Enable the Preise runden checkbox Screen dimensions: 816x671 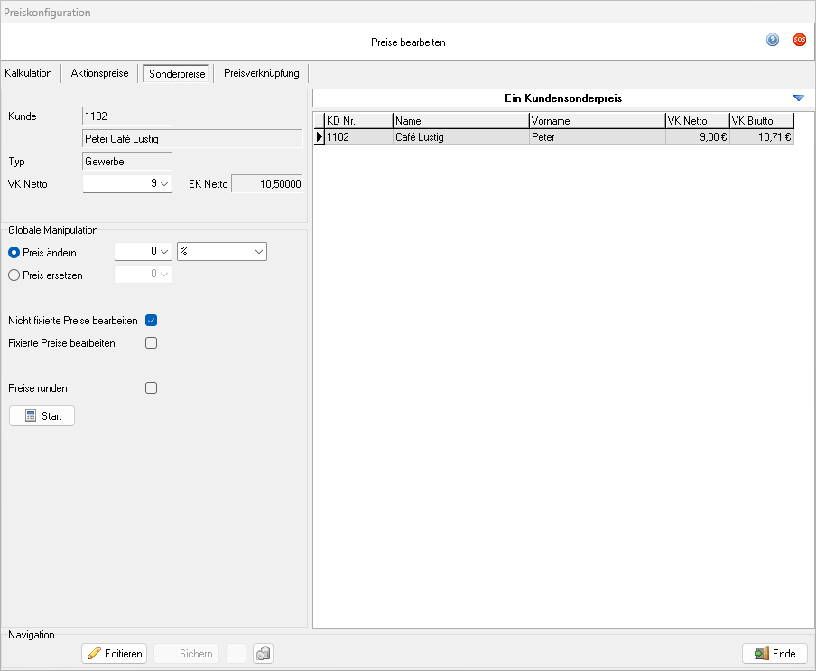point(152,388)
